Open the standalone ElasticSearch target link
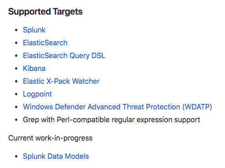The image size is (225, 168). 45,43
